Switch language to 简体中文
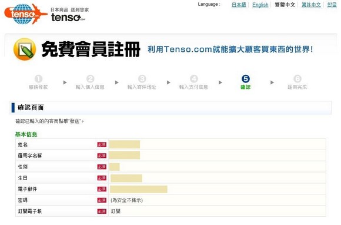This screenshot has width=341, height=225. point(311,5)
